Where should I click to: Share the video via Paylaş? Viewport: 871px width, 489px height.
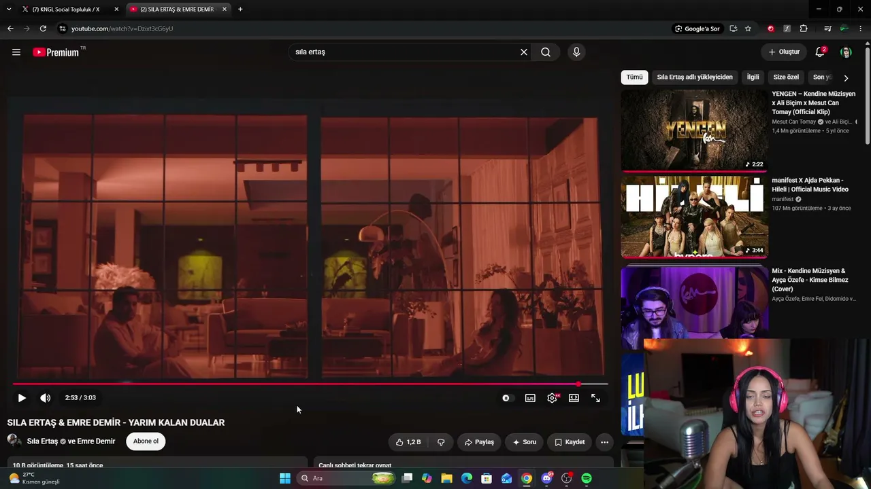click(479, 442)
